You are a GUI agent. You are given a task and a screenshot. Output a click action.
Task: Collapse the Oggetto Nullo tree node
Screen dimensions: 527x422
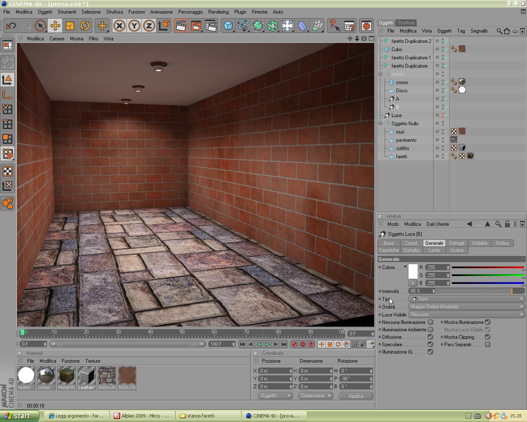[380, 124]
